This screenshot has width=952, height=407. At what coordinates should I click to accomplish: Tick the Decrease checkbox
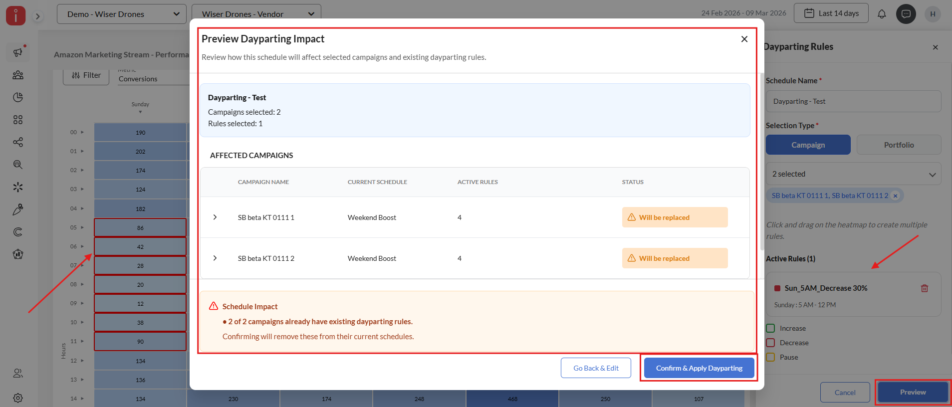[x=770, y=343]
